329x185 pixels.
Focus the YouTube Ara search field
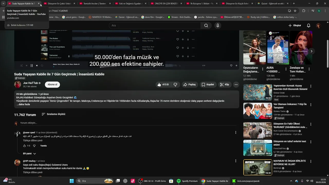pyautogui.click(x=155, y=25)
